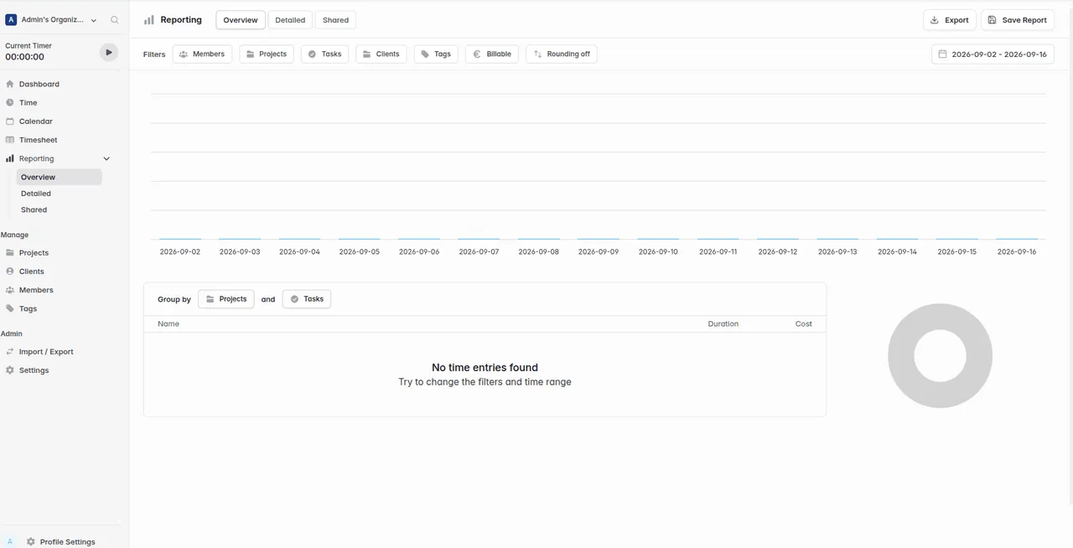Open the Projects filter dropdown
This screenshot has width=1073, height=548.
pos(267,54)
